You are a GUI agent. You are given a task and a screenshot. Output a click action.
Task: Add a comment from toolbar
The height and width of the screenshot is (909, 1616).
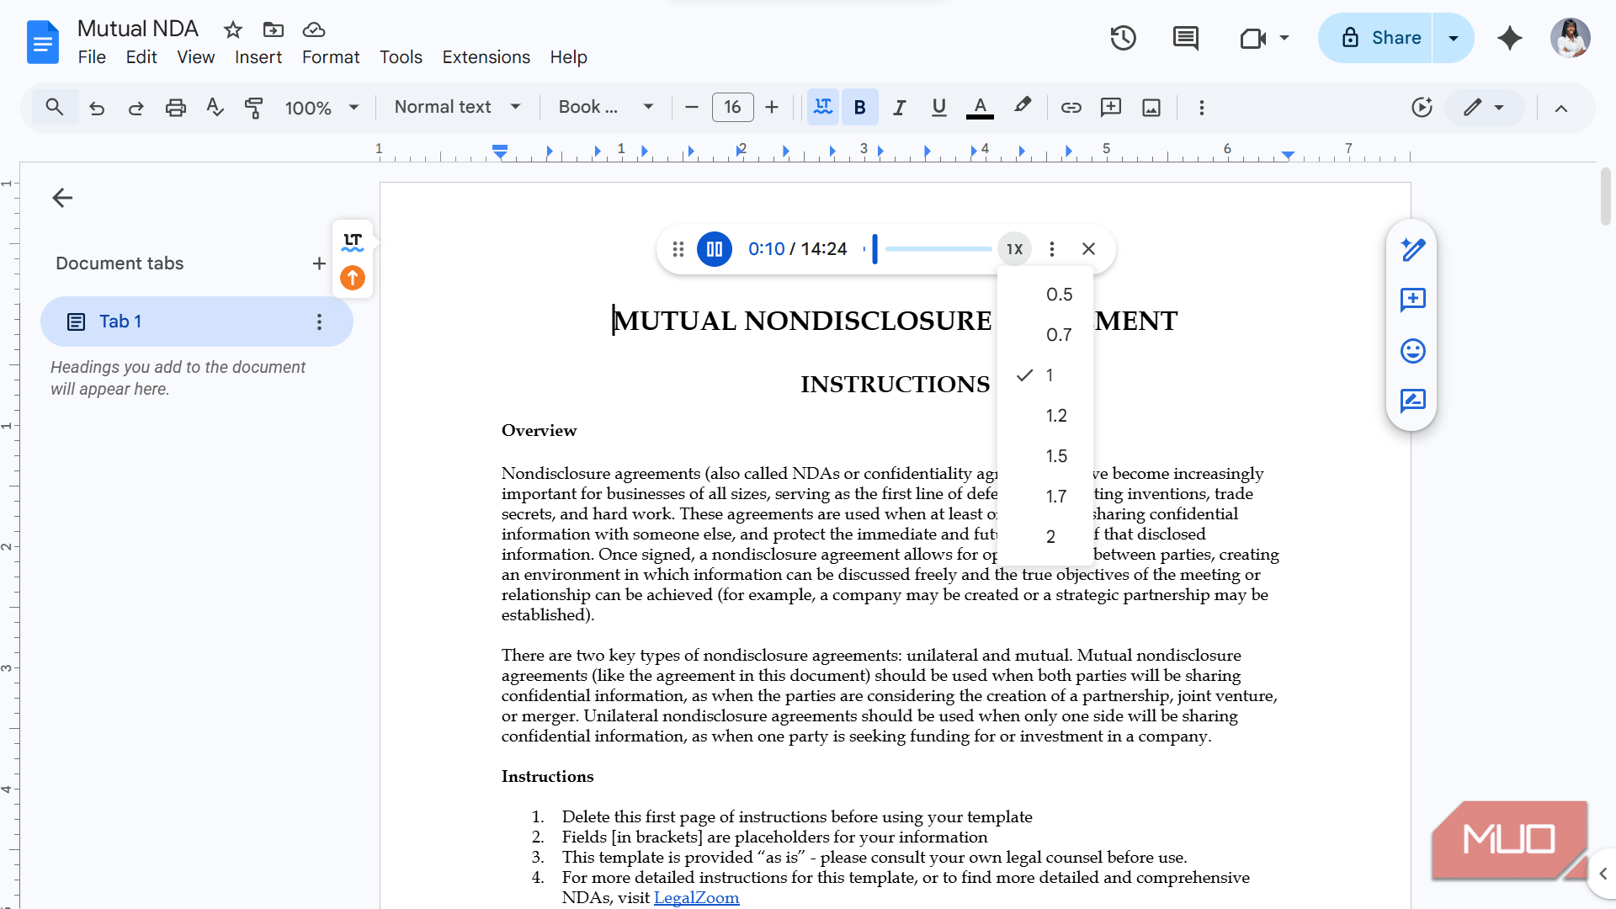[1111, 107]
